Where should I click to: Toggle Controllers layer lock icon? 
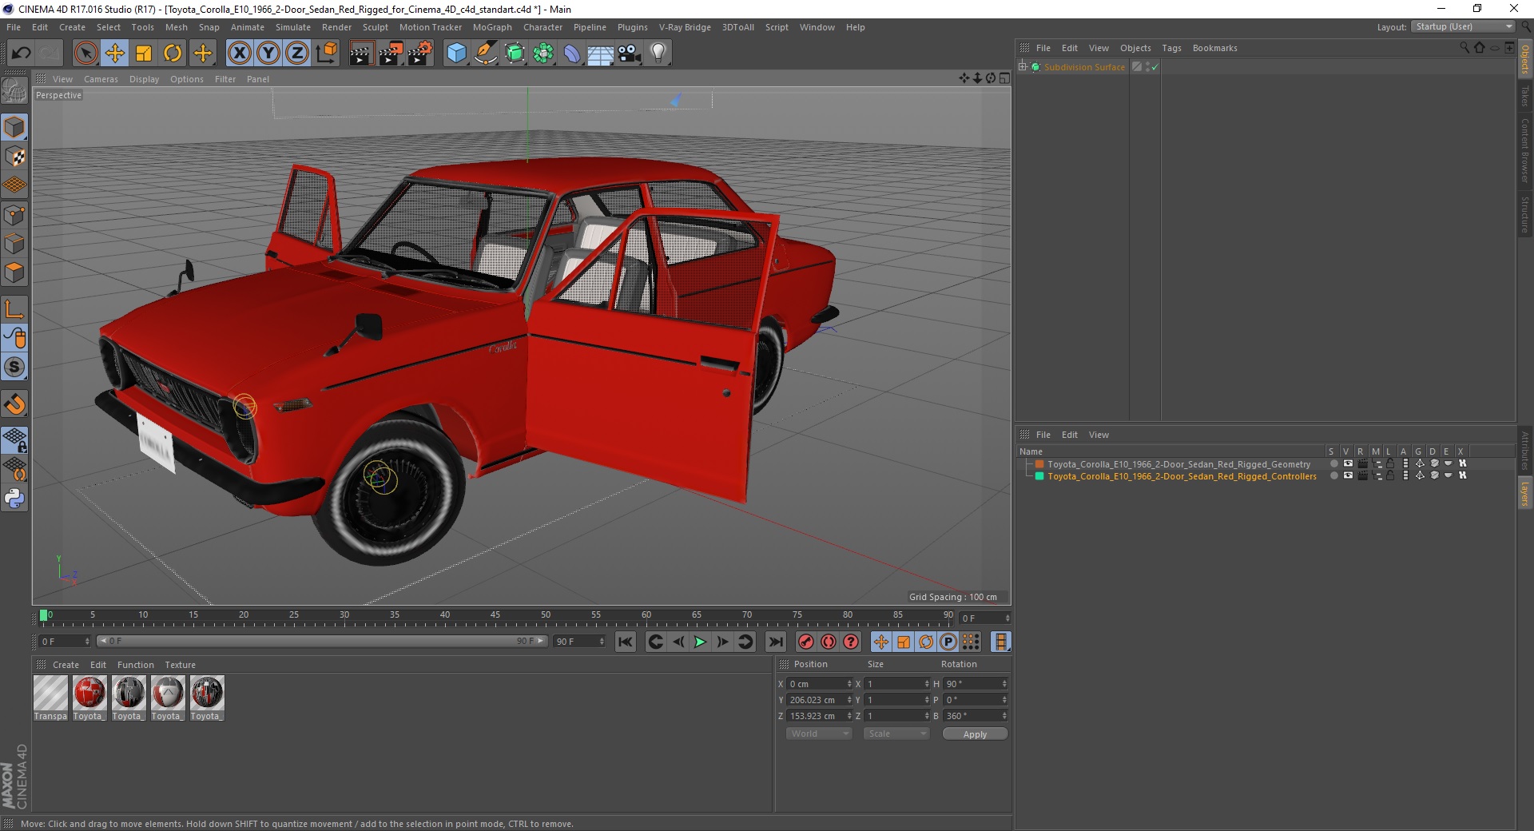[x=1390, y=475]
